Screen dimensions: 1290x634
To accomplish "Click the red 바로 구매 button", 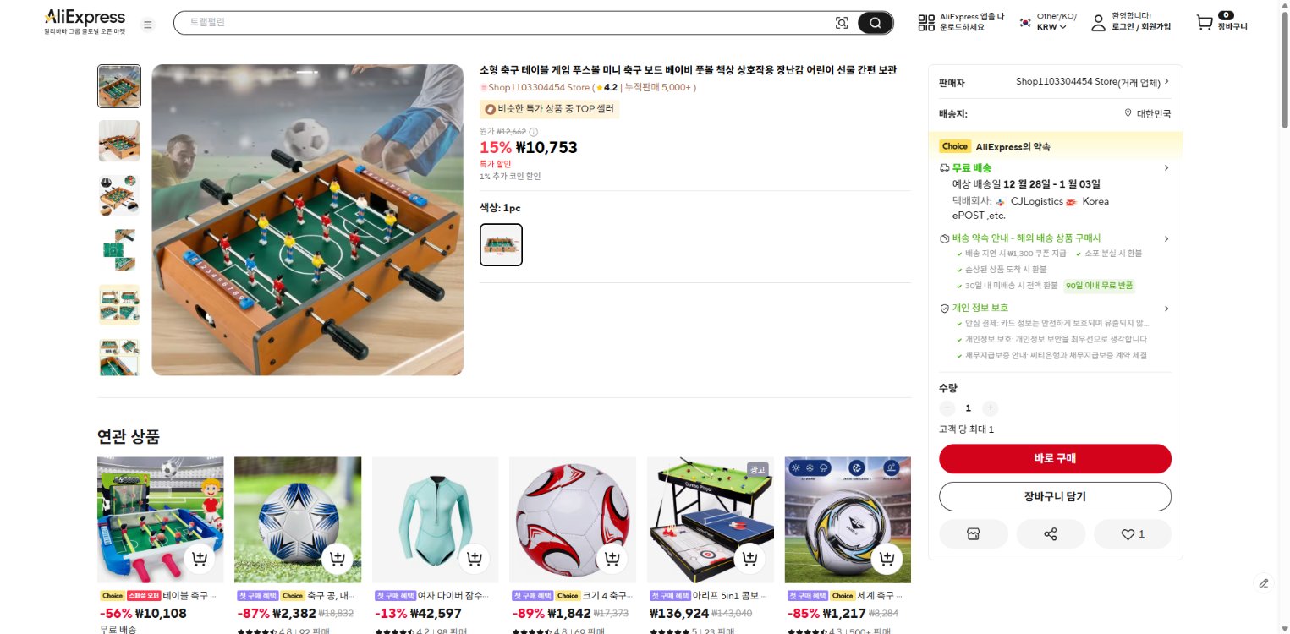I will 1055,459.
